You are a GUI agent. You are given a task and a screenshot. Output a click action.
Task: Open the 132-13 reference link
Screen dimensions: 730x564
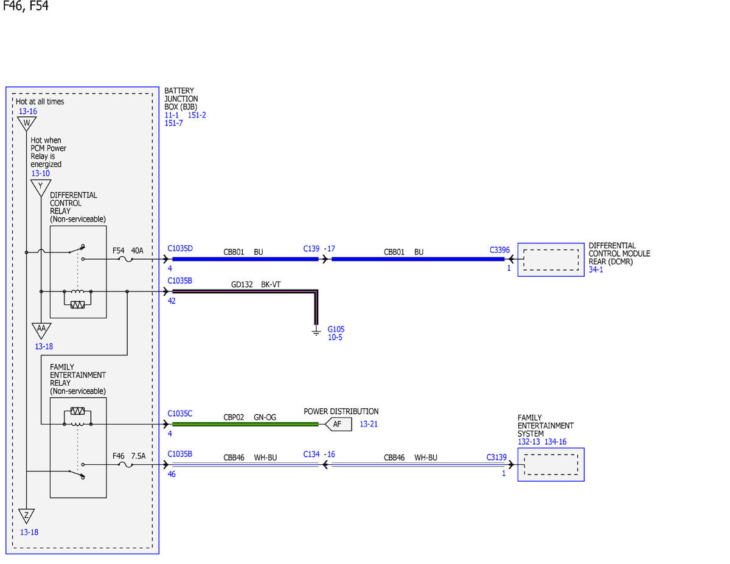(x=529, y=442)
